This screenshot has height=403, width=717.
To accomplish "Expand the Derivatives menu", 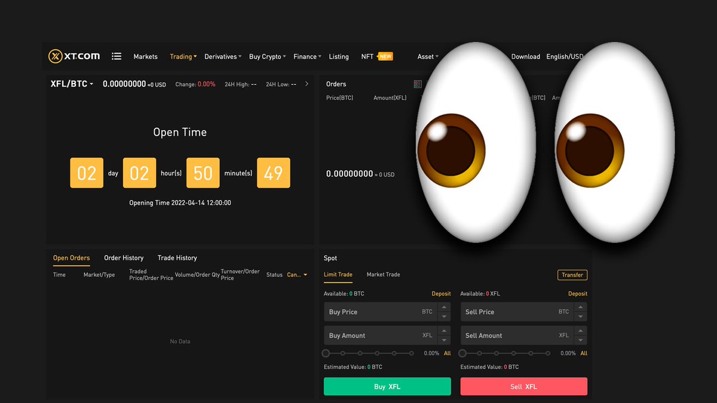I will [x=223, y=57].
